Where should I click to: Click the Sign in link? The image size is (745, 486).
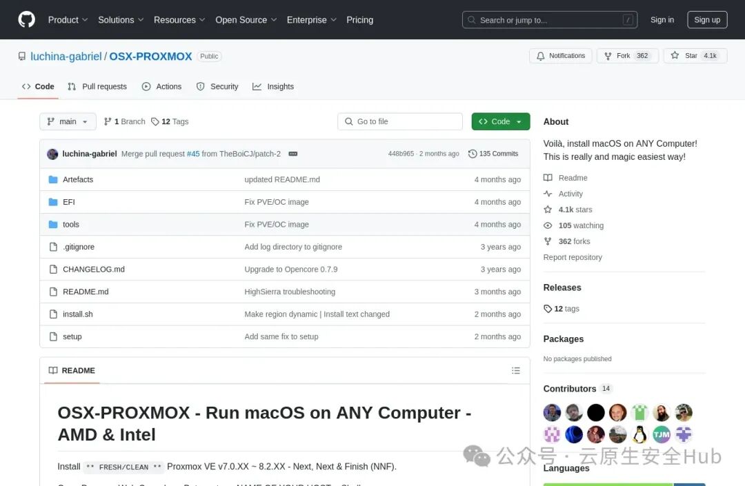662,20
